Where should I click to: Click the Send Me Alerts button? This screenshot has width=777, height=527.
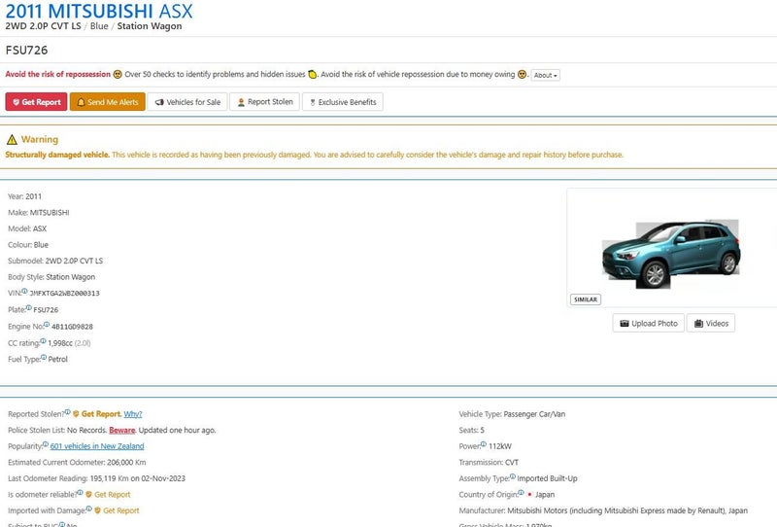tap(108, 102)
